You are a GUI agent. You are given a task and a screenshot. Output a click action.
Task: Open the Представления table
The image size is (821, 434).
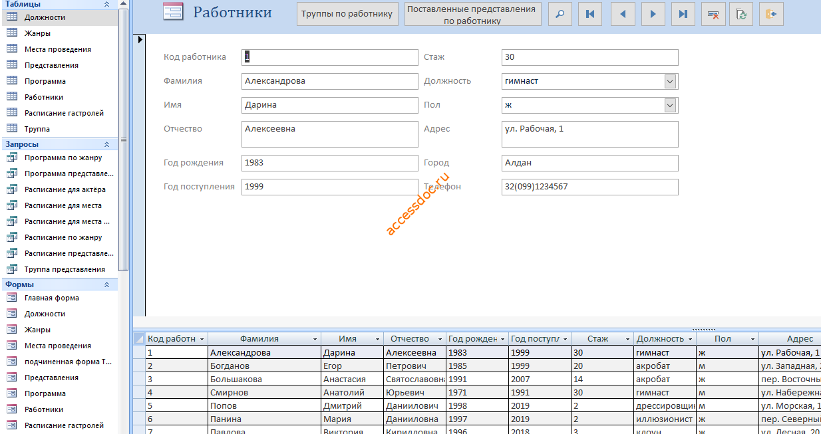(59, 65)
